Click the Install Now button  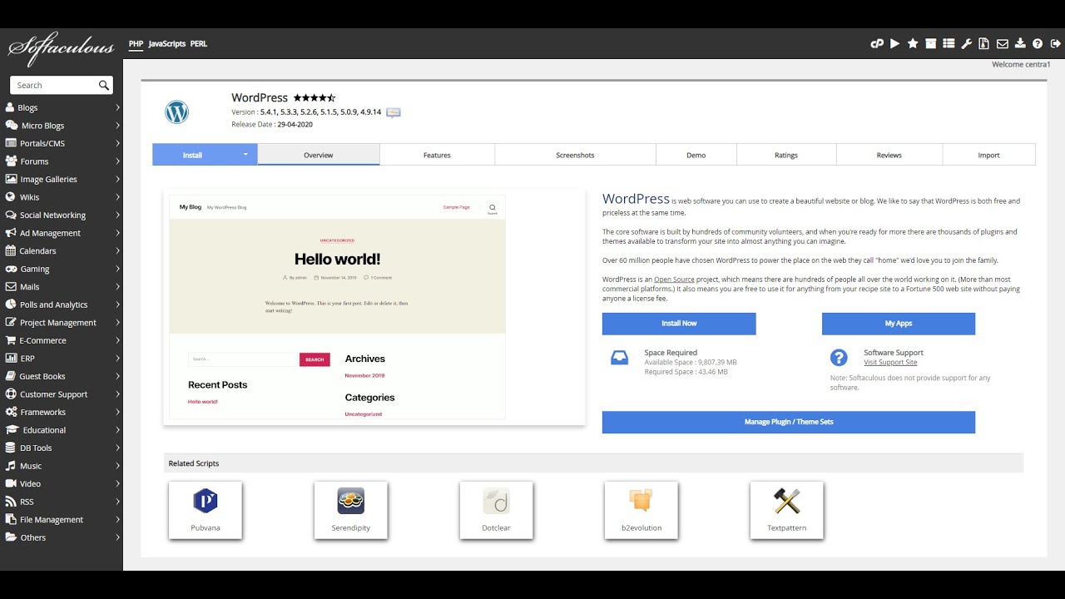tap(679, 324)
